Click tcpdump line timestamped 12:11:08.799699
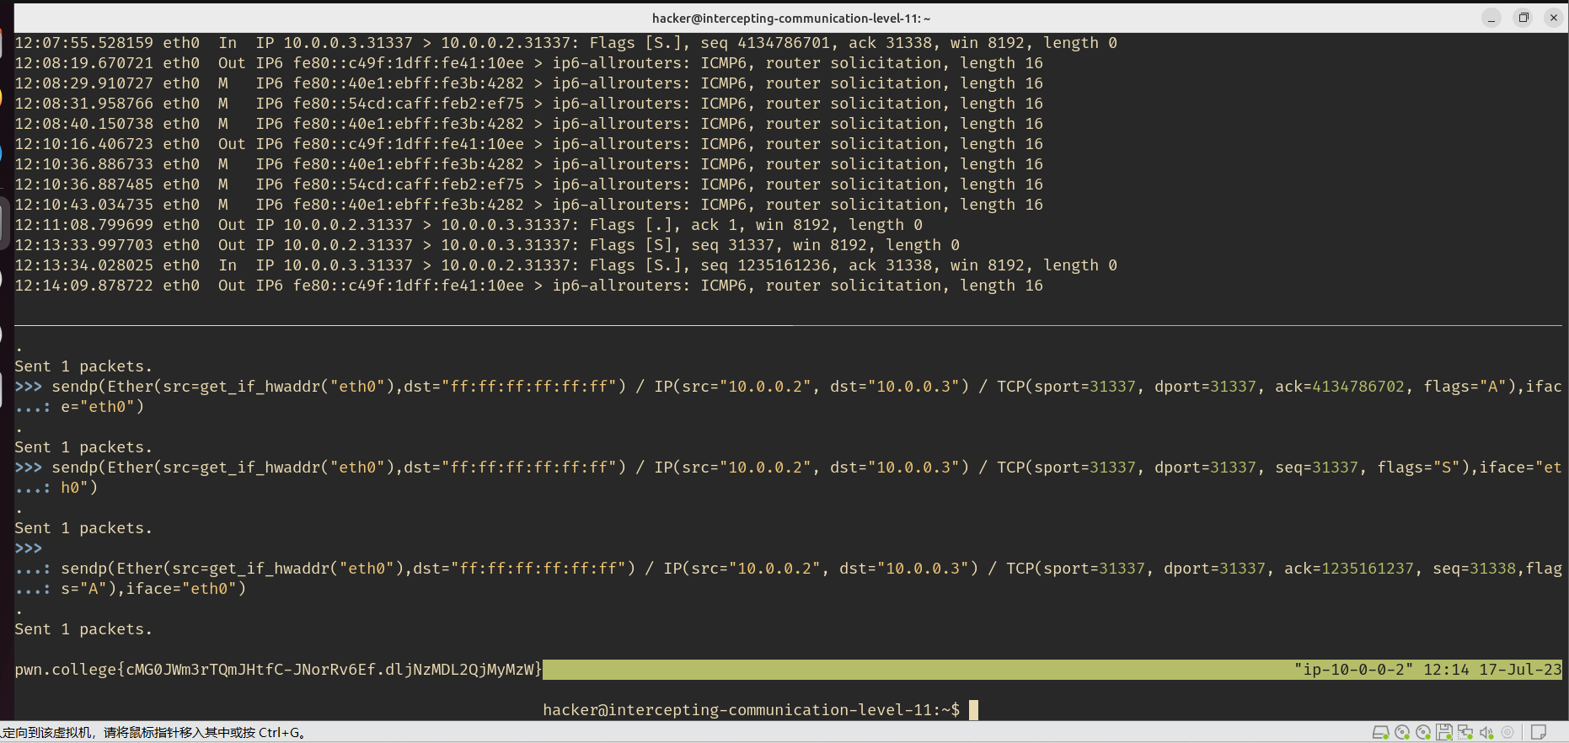This screenshot has height=743, width=1569. click(469, 225)
